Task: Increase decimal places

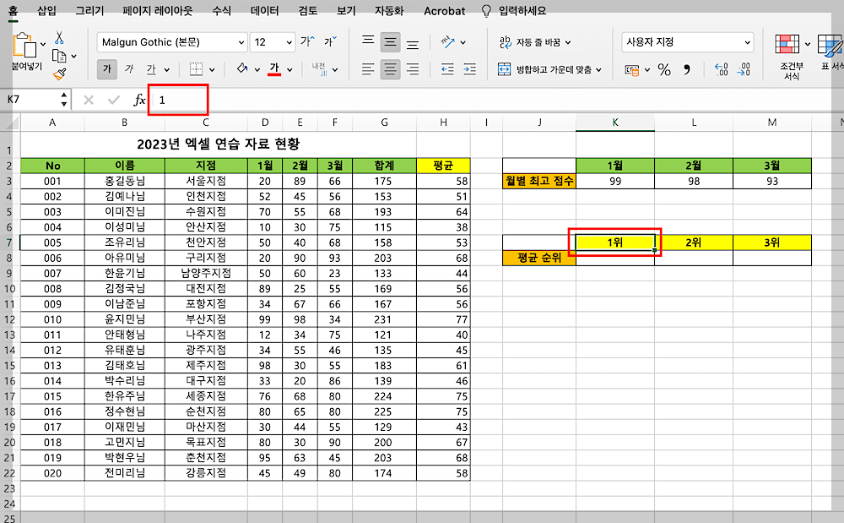Action: tap(722, 69)
